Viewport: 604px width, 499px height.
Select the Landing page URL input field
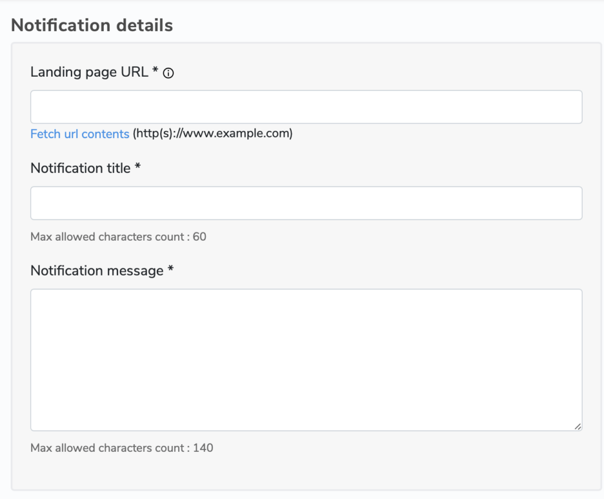[x=306, y=106]
